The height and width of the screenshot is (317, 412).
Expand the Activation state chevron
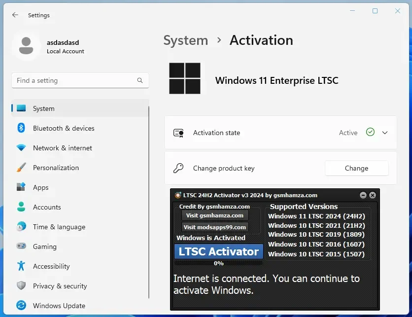pyautogui.click(x=385, y=133)
